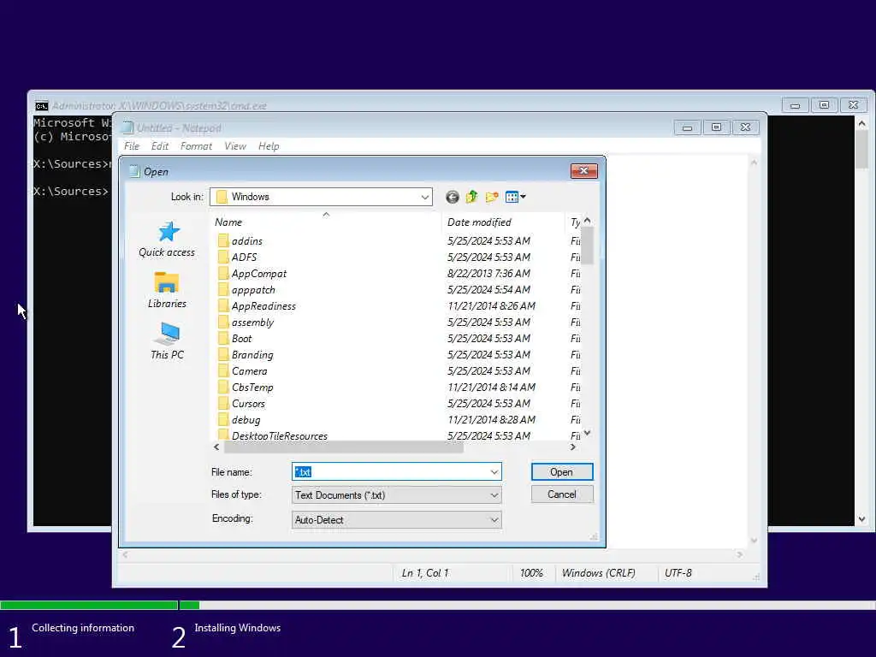Click the Open button in the dialog
Screen dimensions: 876x657
561,472
